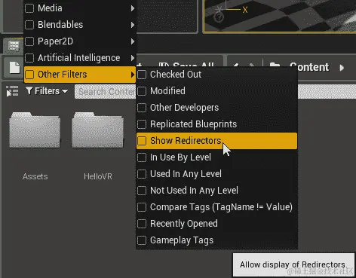Expand the Other Filters submenu arrow
The image size is (356, 278).
133,75
